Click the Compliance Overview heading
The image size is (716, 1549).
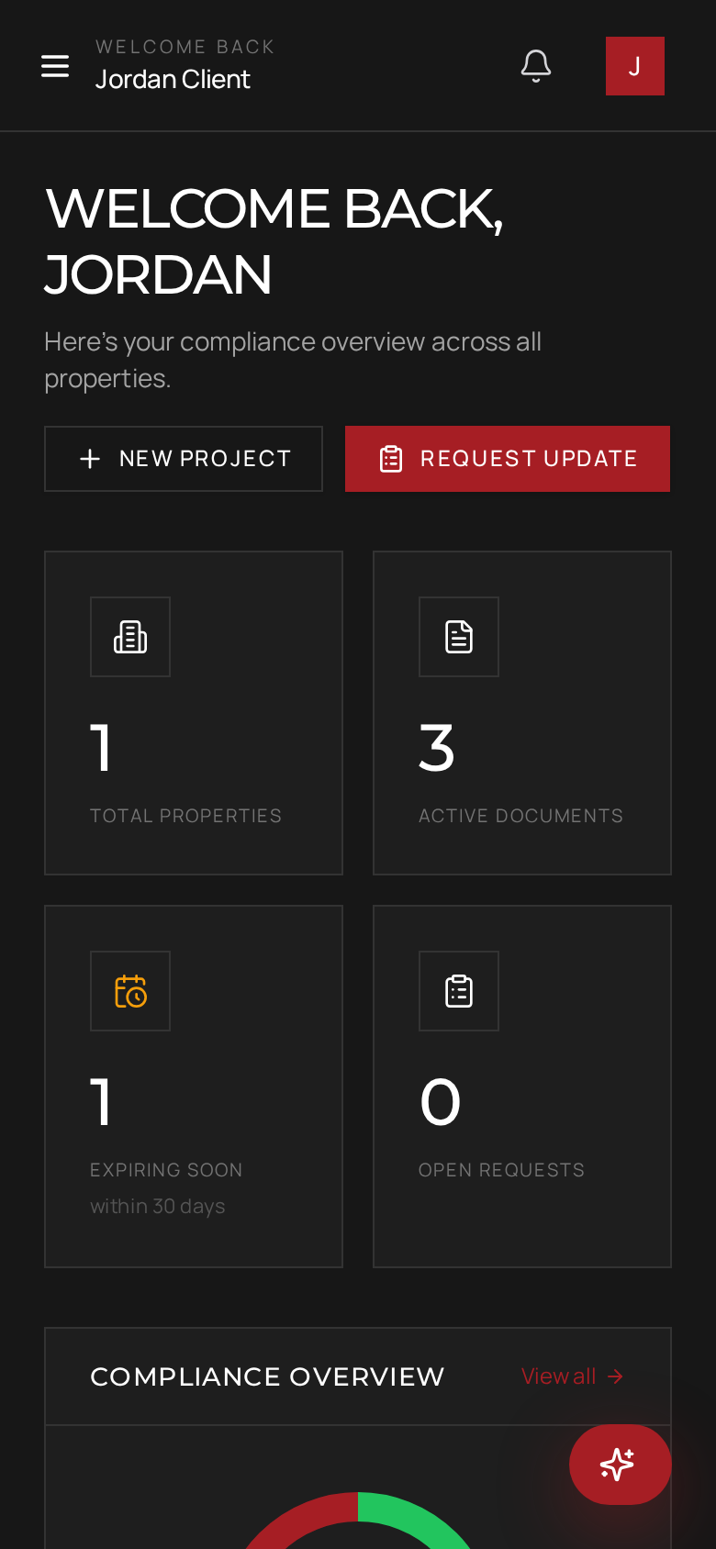point(267,1376)
